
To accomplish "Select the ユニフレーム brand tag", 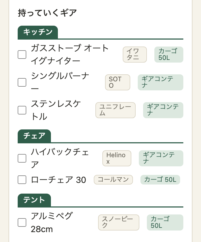I will pyautogui.click(x=116, y=110).
